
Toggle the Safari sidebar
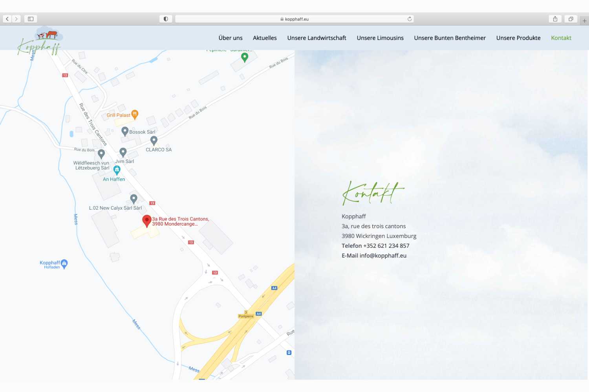click(x=30, y=18)
